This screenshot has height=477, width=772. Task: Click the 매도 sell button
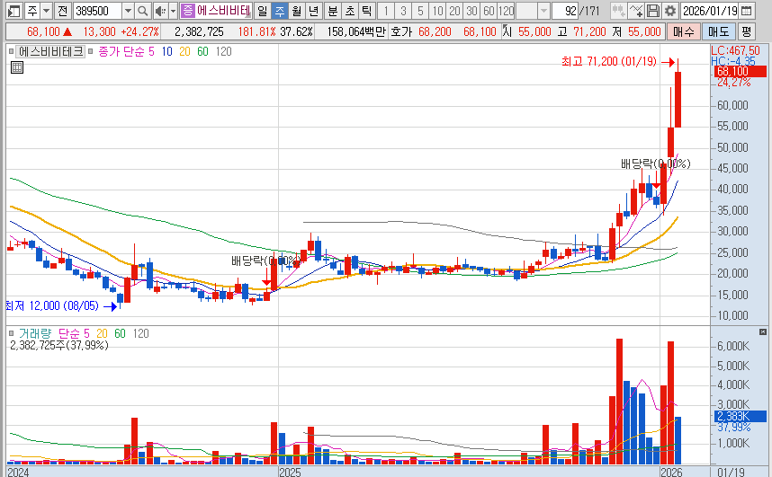[718, 31]
